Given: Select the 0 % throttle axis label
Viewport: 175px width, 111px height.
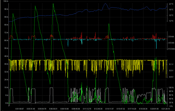Looking at the screenshot, I should click(171, 106).
